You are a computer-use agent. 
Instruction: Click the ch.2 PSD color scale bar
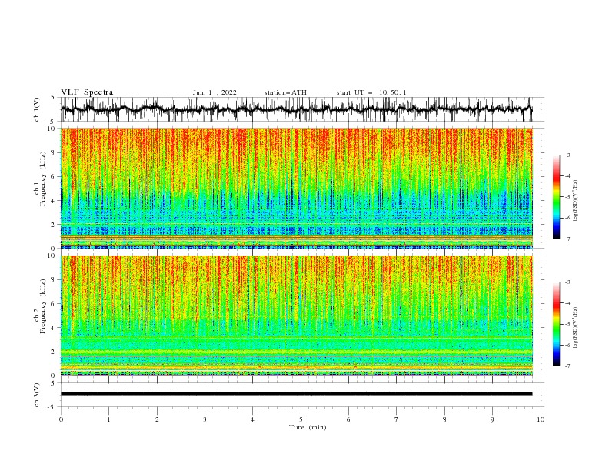tap(556, 324)
